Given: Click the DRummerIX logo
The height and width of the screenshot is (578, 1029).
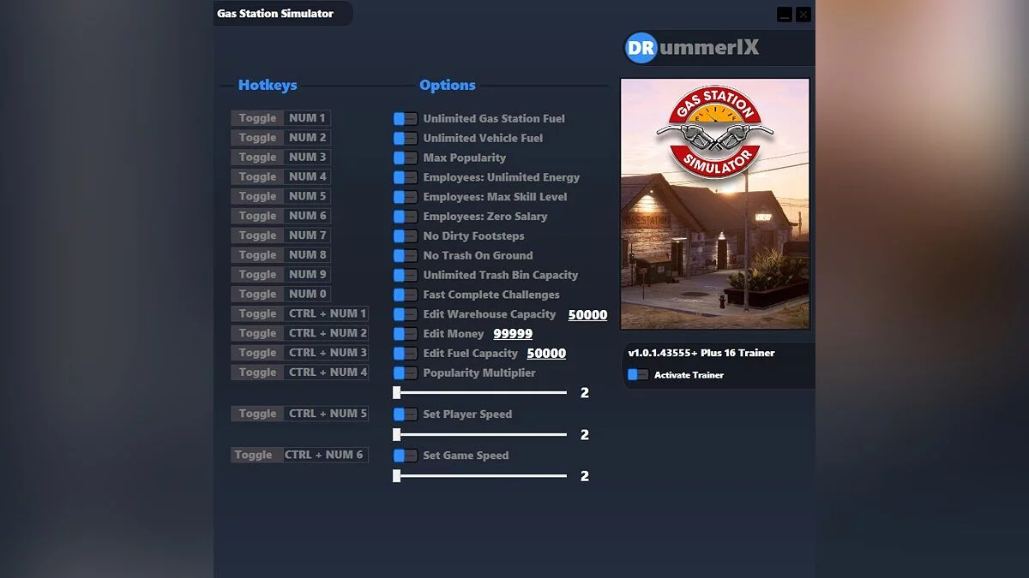Looking at the screenshot, I should (691, 49).
